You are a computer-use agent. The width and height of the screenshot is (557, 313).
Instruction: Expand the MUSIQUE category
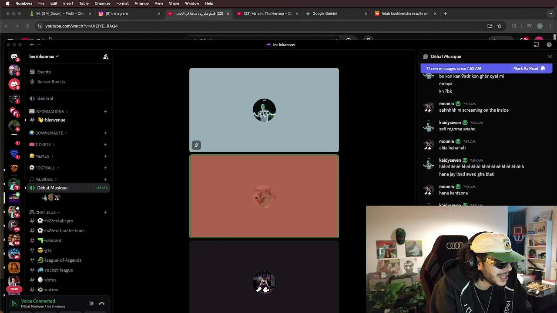pos(43,179)
